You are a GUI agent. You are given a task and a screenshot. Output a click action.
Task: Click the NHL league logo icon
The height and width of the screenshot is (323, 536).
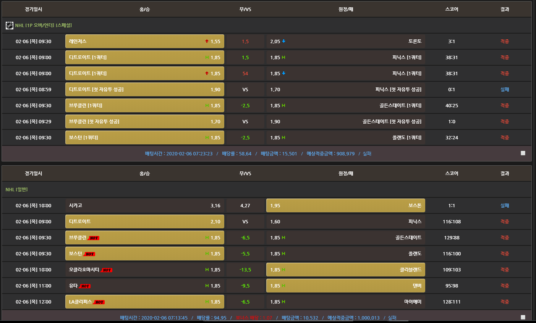(9, 26)
